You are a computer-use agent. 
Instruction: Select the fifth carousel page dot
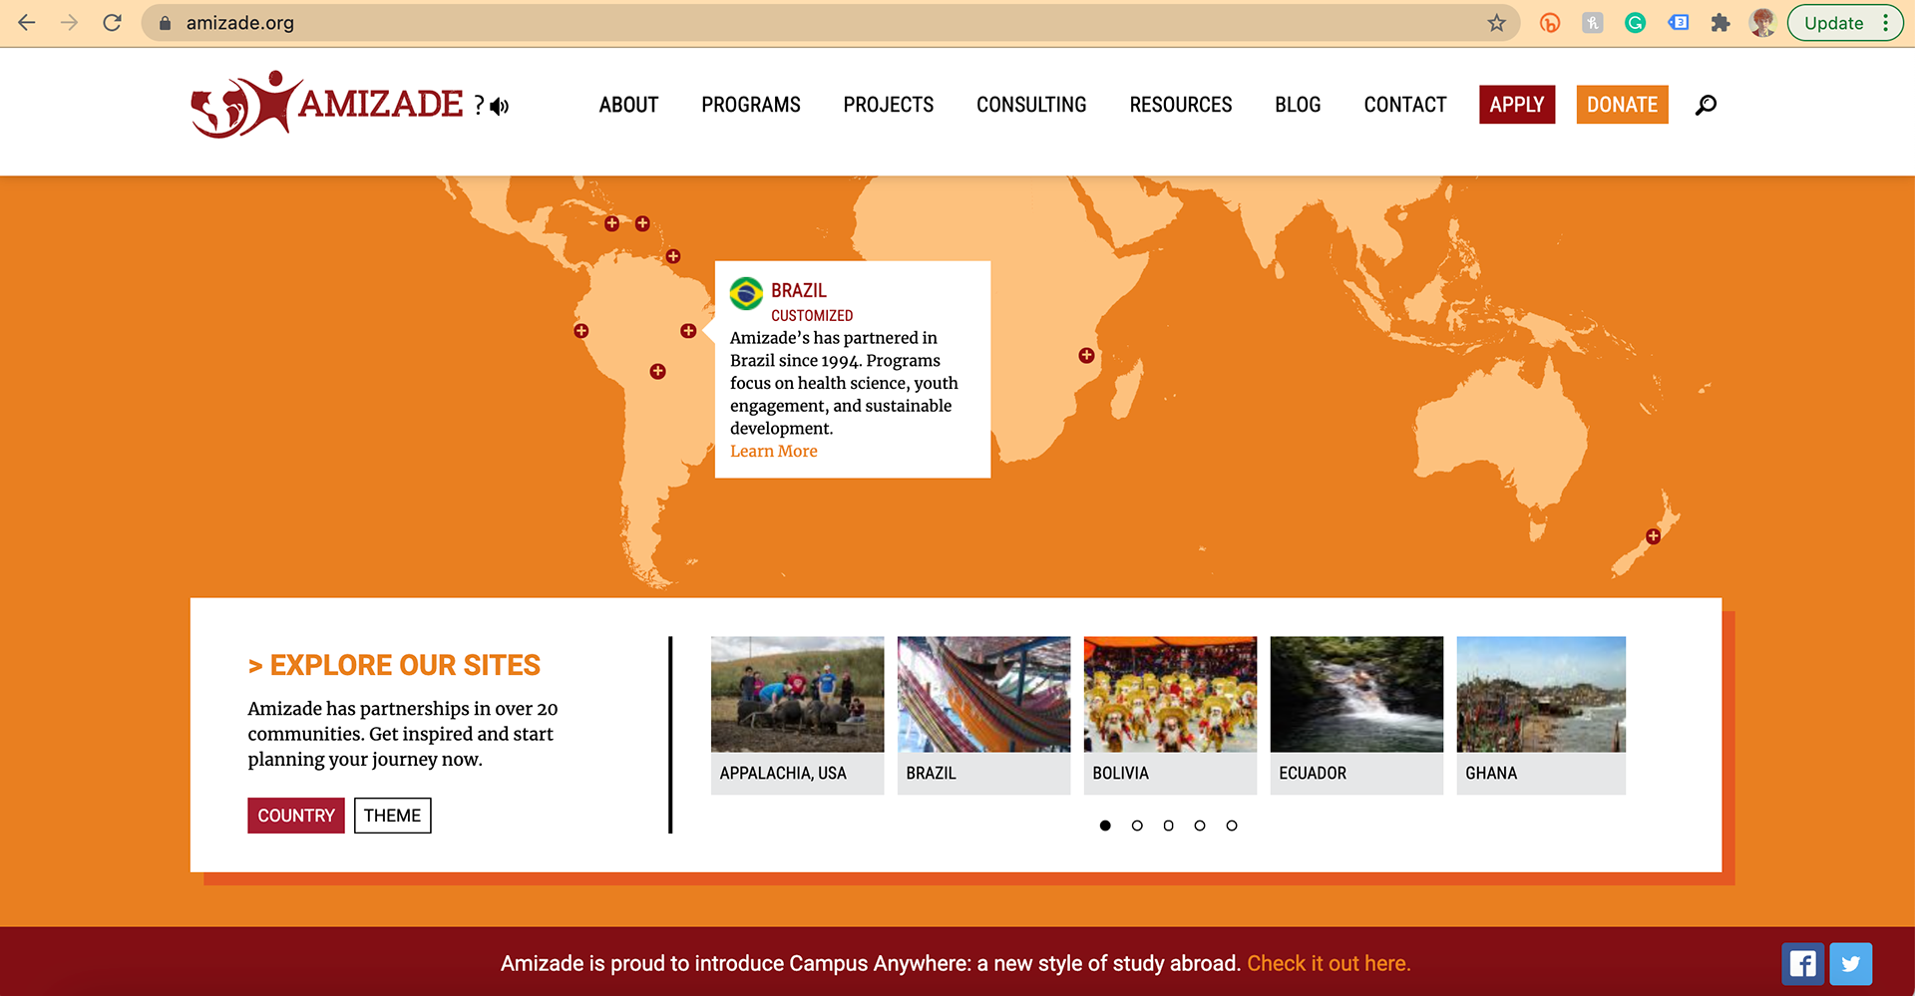tap(1232, 826)
